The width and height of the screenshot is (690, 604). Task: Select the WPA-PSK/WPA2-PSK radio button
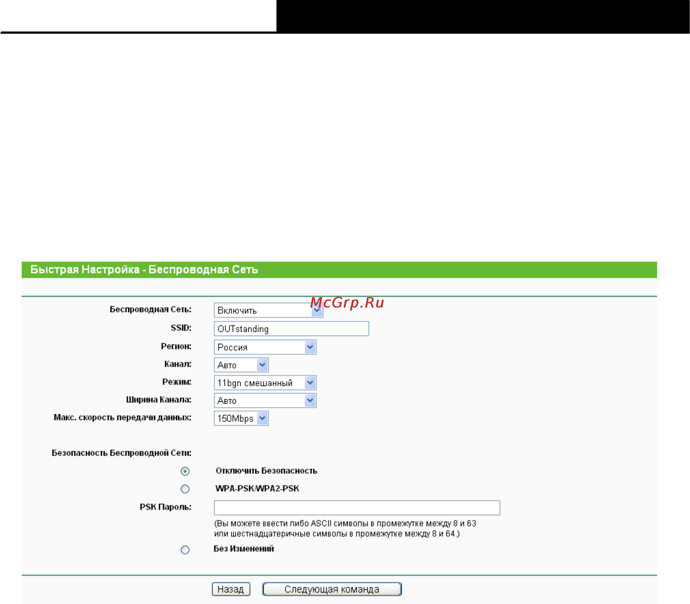pyautogui.click(x=185, y=489)
